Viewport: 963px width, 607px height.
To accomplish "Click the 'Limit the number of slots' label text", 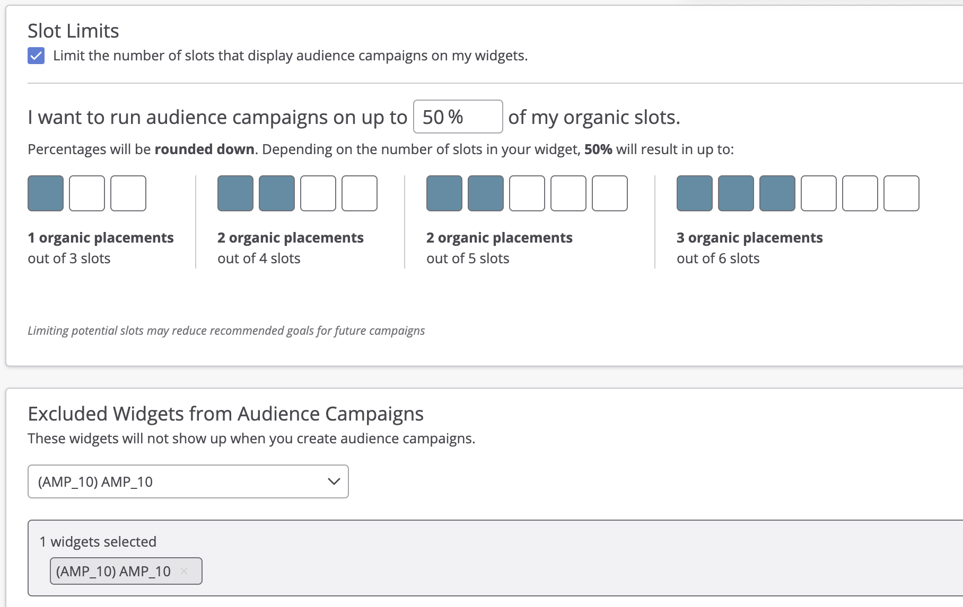I will [290, 56].
